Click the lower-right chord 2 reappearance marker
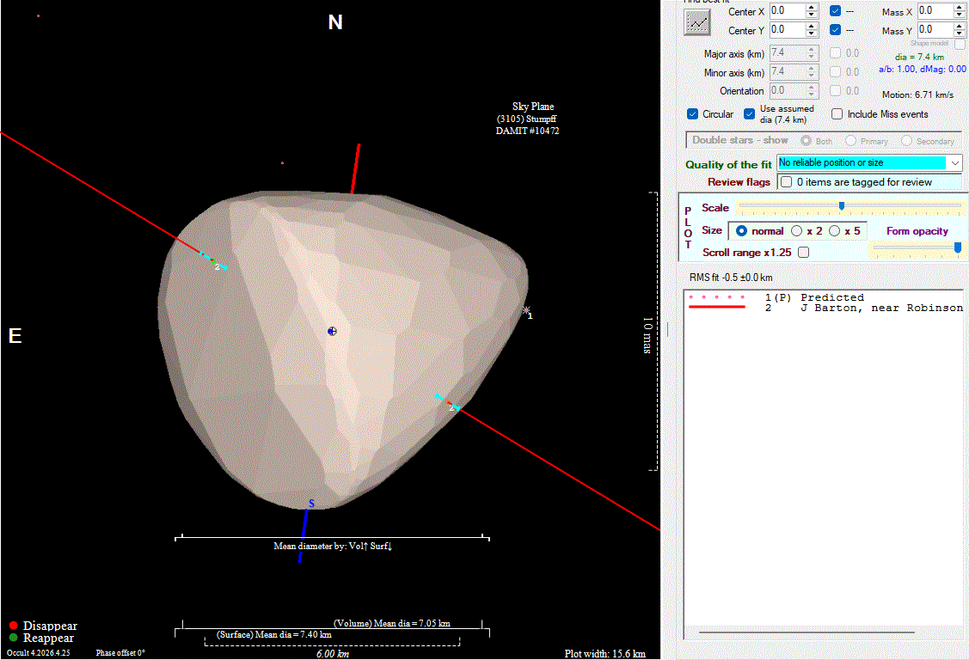The image size is (969, 660). (450, 402)
